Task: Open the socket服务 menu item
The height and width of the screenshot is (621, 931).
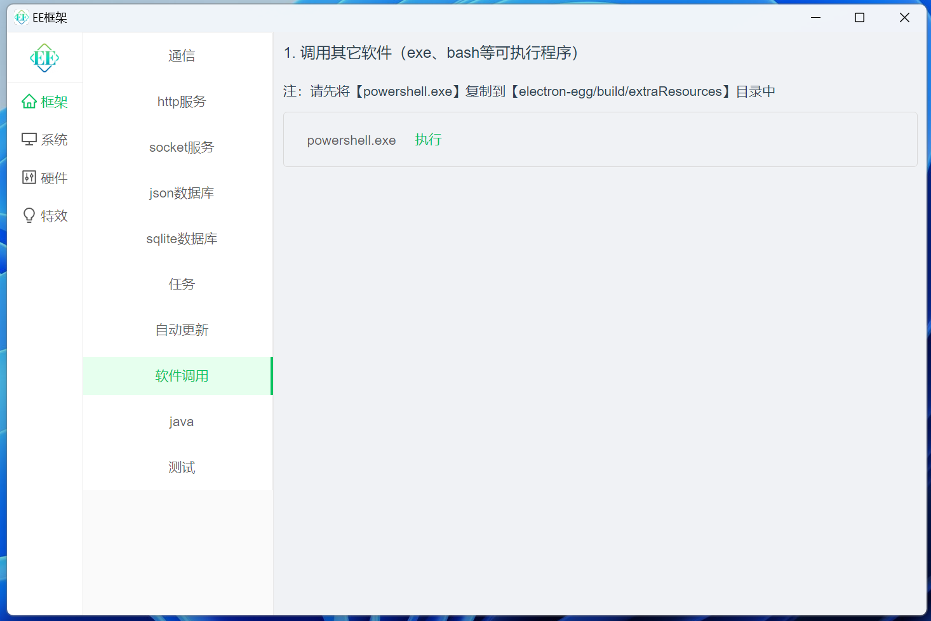Action: (x=178, y=147)
